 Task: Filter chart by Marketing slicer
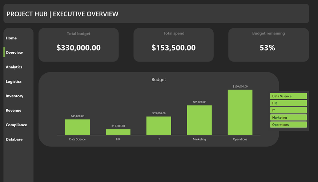coord(289,118)
